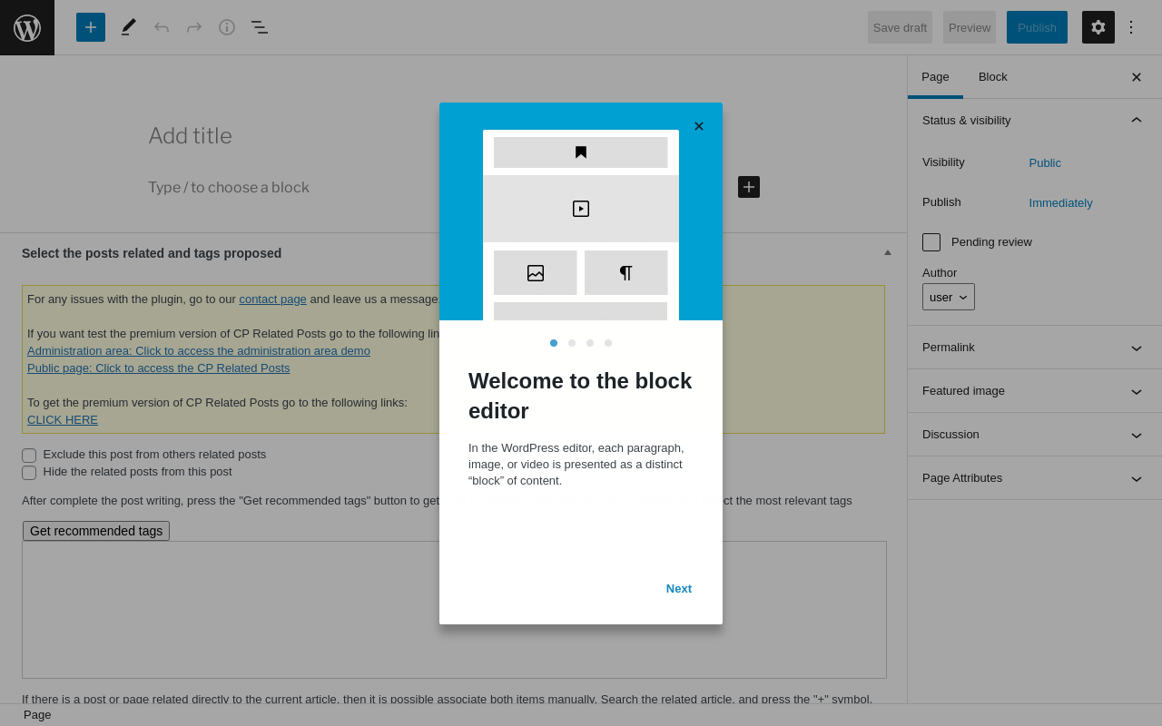This screenshot has width=1162, height=726.
Task: Click the paragraph pilcrow icon in illustration
Action: [x=625, y=273]
